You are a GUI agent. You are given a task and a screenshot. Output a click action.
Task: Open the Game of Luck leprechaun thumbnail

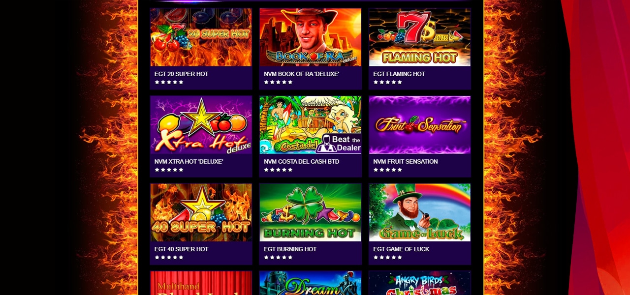(420, 212)
